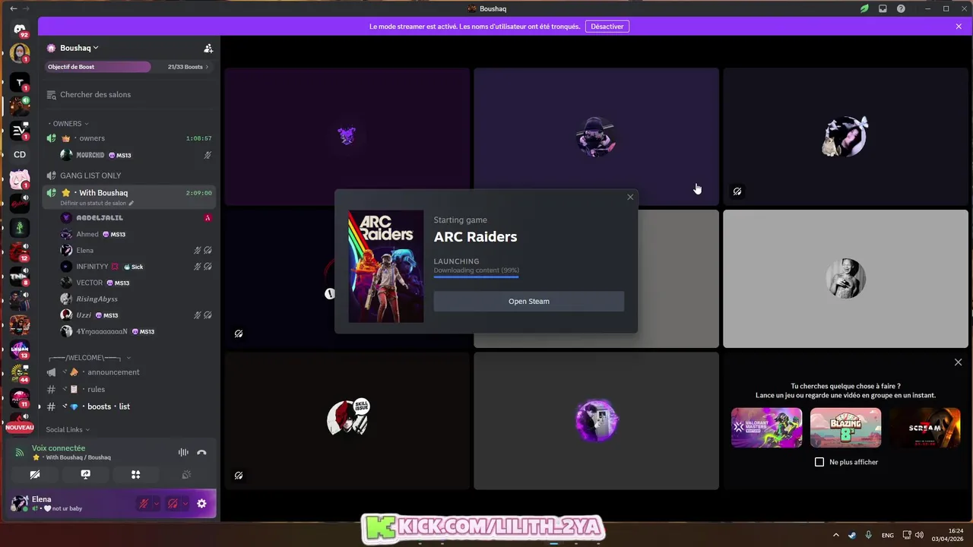Viewport: 973px width, 547px height.
Task: Go back using the title bar left arrow
Action: click(x=13, y=8)
